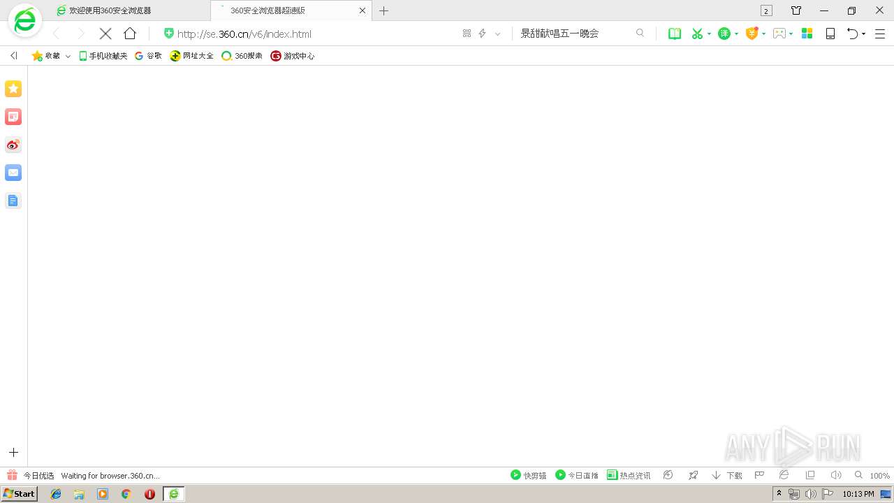Expand the game controller dropdown arrow
This screenshot has height=503, width=894.
pos(791,34)
